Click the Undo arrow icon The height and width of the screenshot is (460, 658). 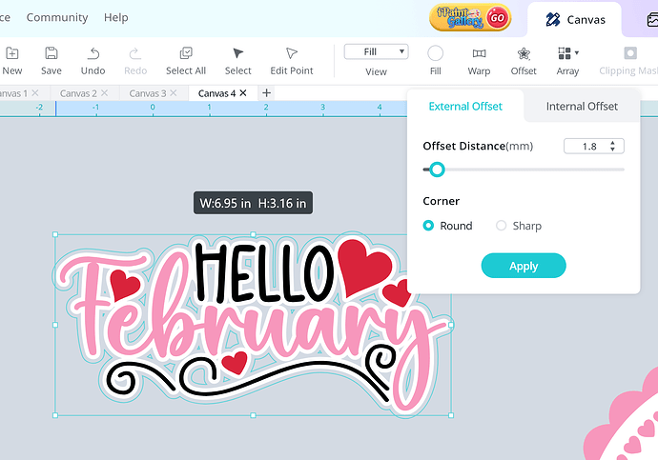tap(93, 53)
